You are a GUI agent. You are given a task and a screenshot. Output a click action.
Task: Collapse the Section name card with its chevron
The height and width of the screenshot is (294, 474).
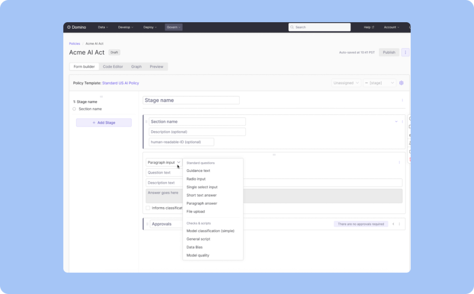396,121
